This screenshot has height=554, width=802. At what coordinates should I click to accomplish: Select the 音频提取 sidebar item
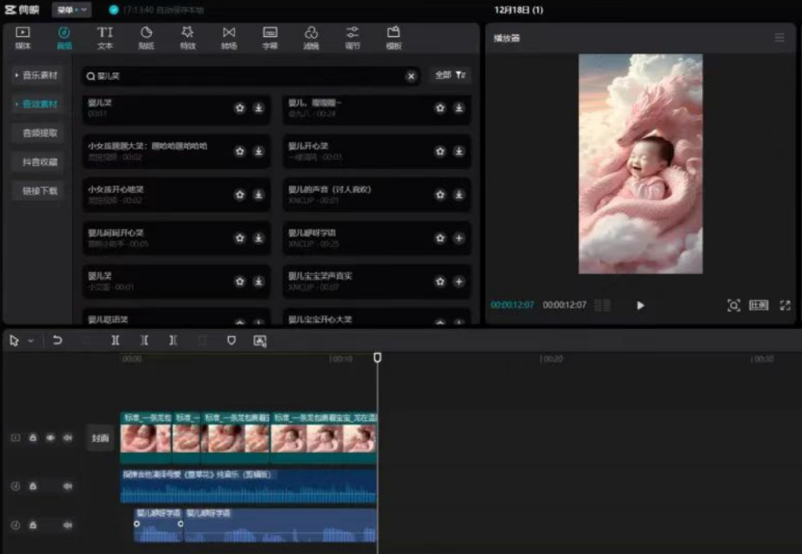coord(39,134)
